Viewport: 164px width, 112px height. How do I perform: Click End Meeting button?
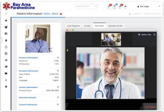(150, 107)
